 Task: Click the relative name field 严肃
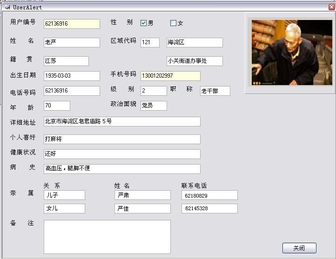[142, 195]
